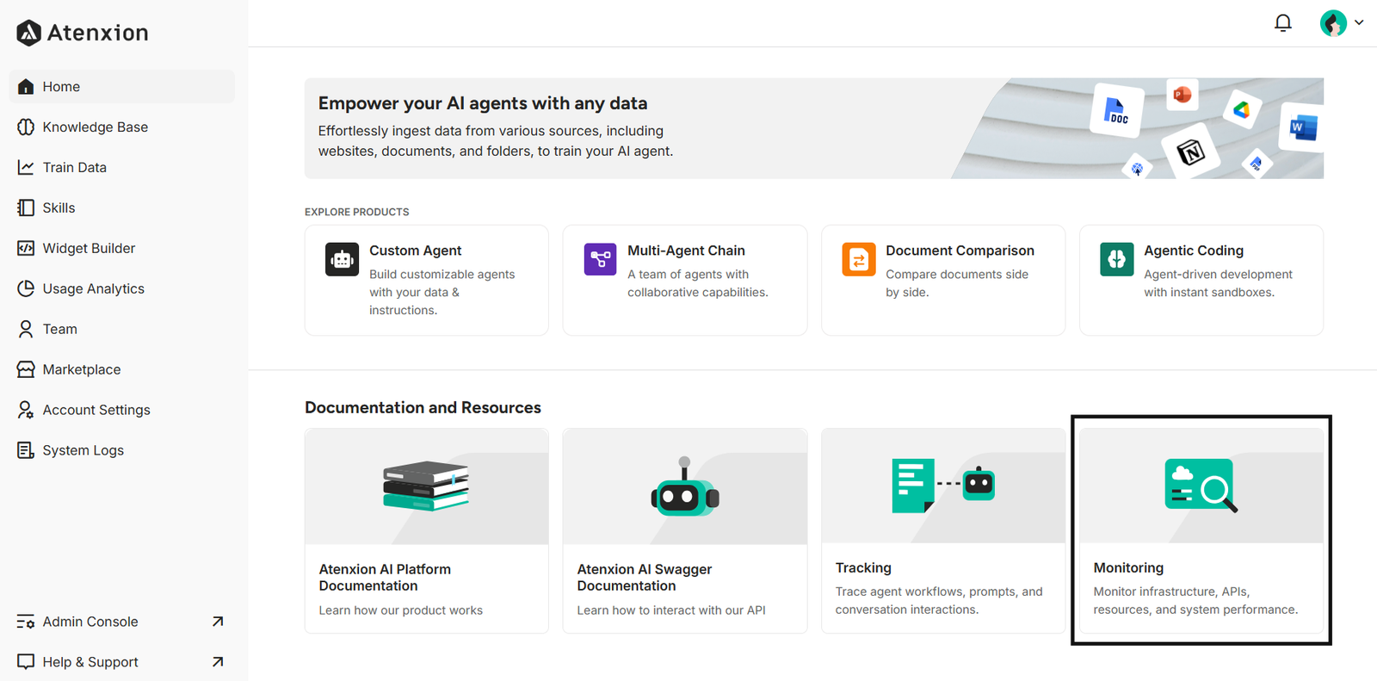Click the Marketplace storefront icon
Viewport: 1377px width, 681px height.
click(x=26, y=369)
